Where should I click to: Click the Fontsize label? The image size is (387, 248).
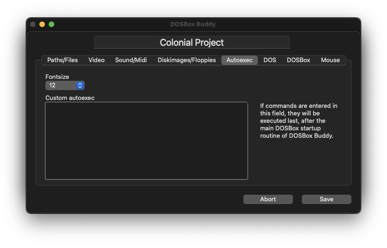click(57, 77)
